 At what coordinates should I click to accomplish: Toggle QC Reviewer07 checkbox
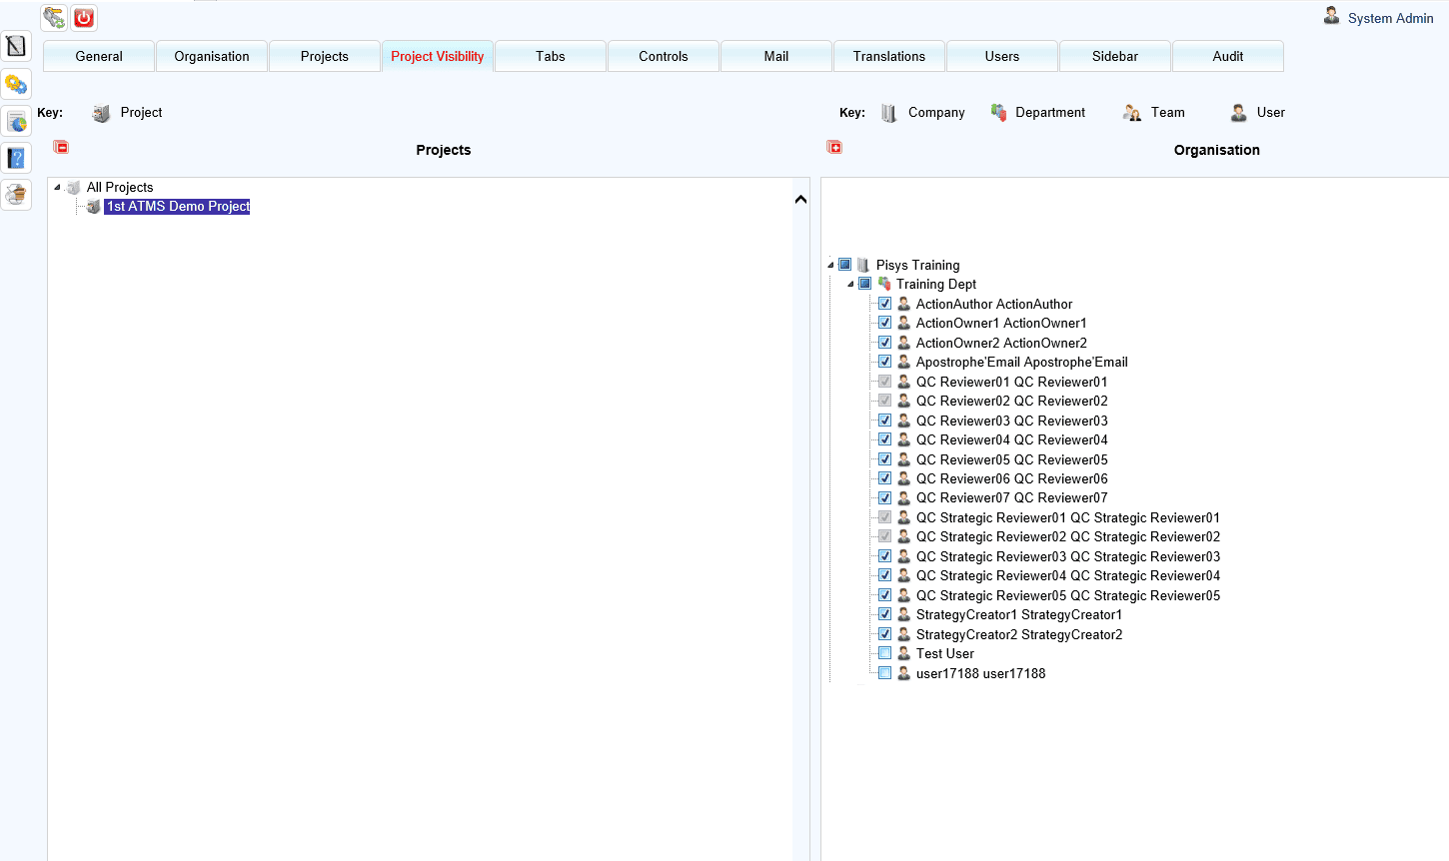[884, 497]
